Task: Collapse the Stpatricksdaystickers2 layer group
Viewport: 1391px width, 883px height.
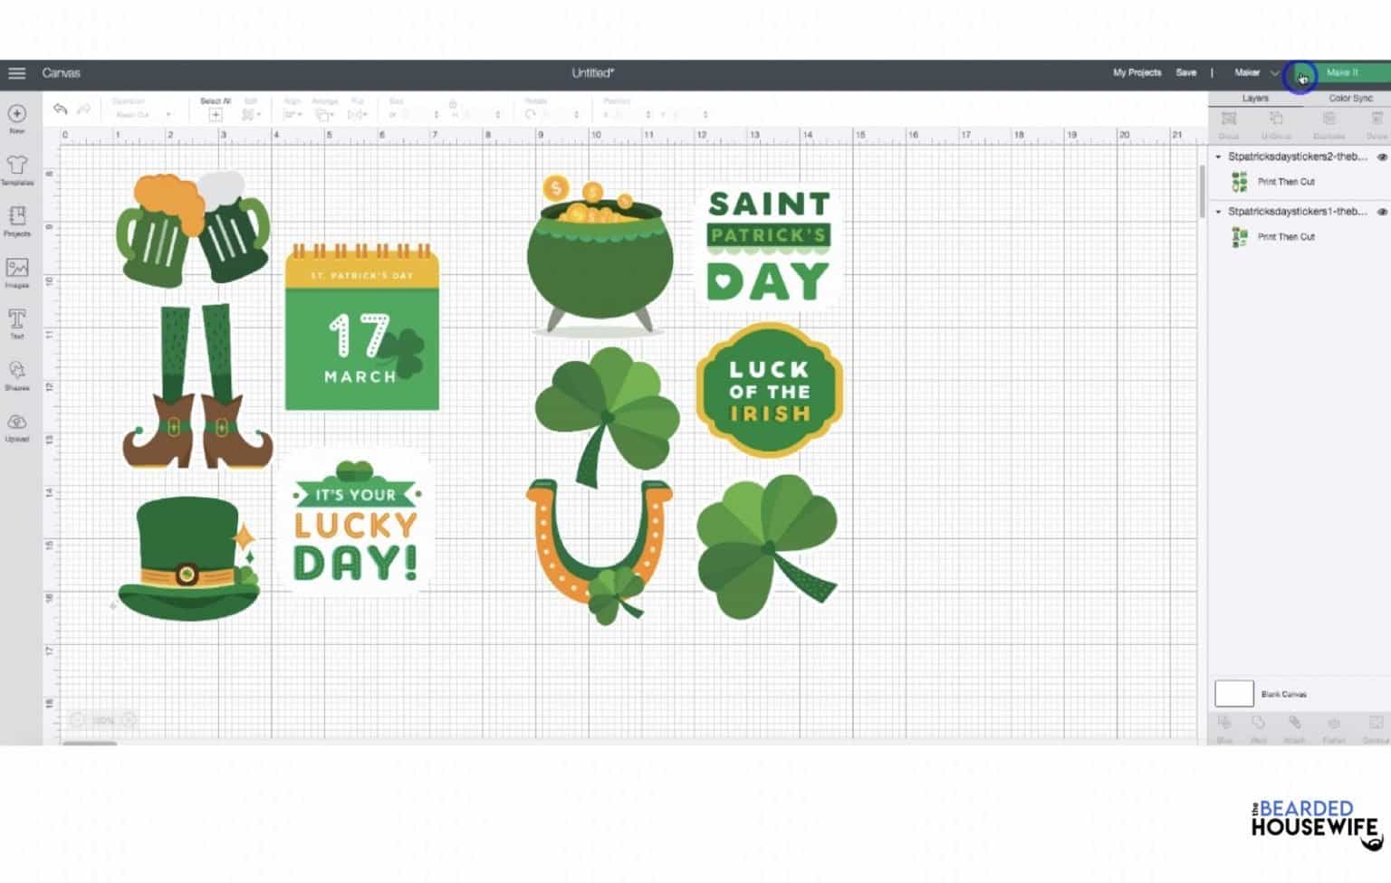Action: click(x=1218, y=157)
